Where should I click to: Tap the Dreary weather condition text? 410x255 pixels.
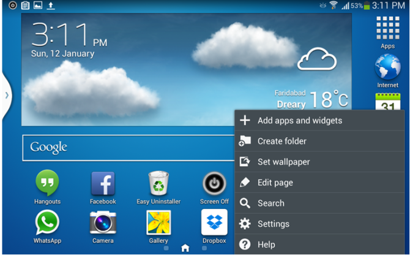(291, 104)
